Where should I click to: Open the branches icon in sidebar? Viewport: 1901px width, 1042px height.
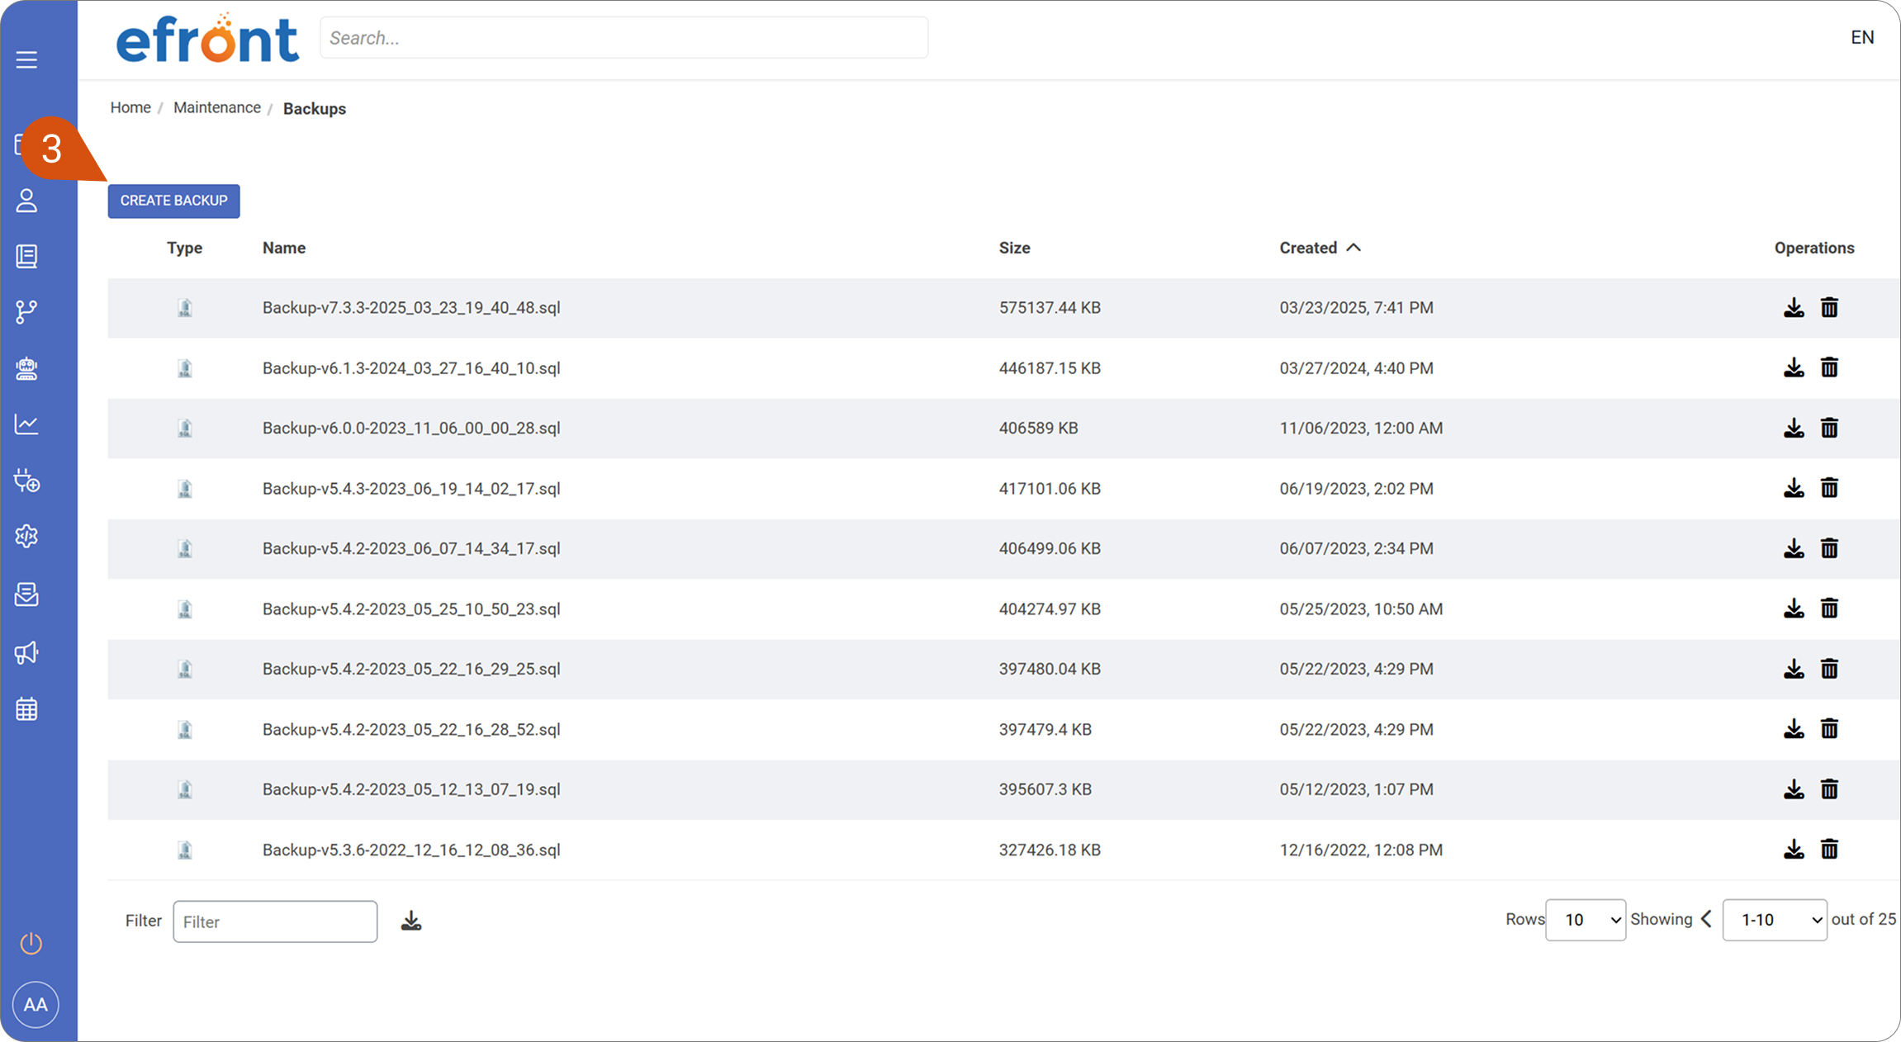26,312
